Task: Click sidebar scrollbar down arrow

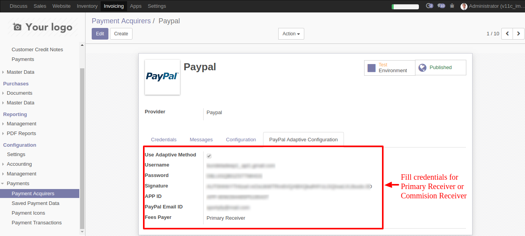Action: [x=82, y=231]
